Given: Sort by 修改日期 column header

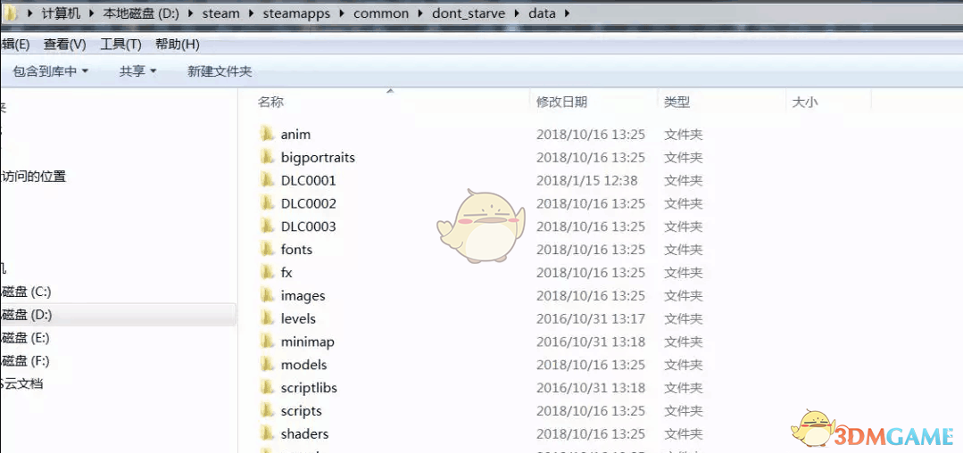Looking at the screenshot, I should tap(561, 103).
